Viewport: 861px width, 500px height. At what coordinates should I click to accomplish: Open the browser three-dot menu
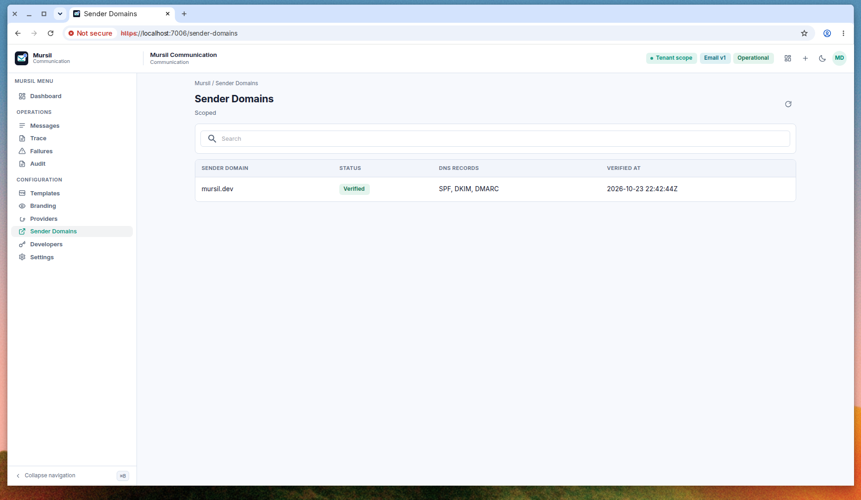tap(843, 33)
